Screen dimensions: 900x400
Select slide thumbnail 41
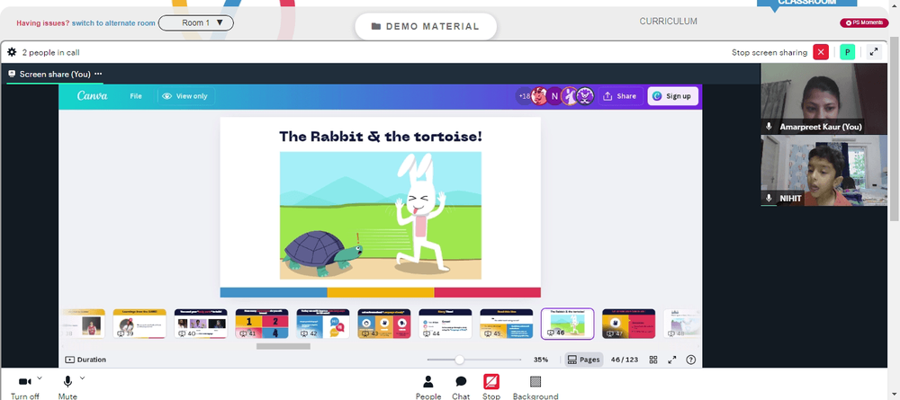[x=262, y=324]
